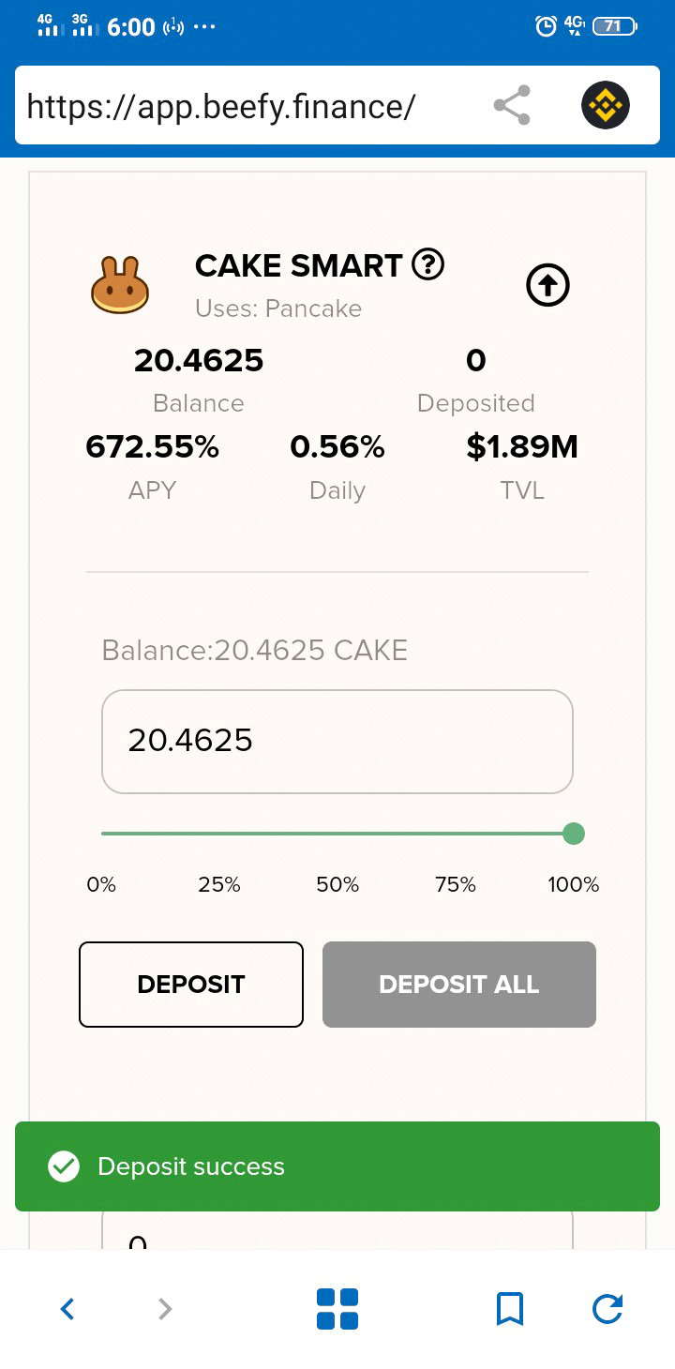675x1369 pixels.
Task: Open the bookmarks icon
Action: point(510,1308)
